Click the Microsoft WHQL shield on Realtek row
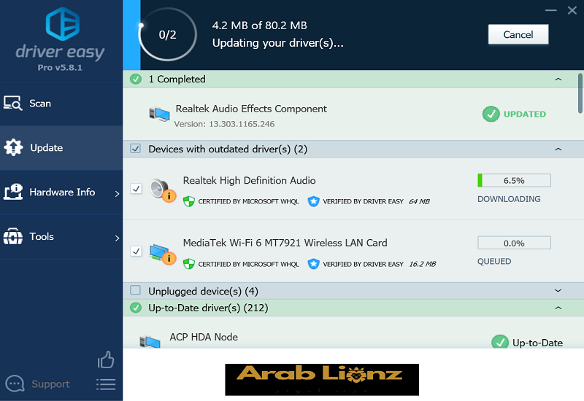The height and width of the screenshot is (401, 584). coord(189,201)
